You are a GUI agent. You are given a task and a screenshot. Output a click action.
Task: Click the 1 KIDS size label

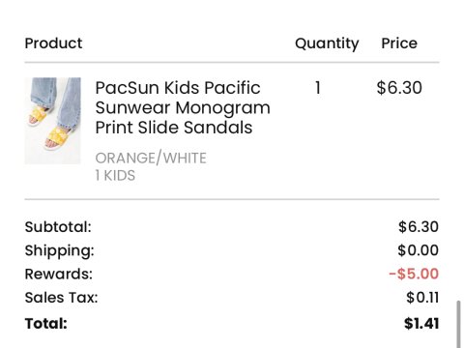tap(115, 176)
